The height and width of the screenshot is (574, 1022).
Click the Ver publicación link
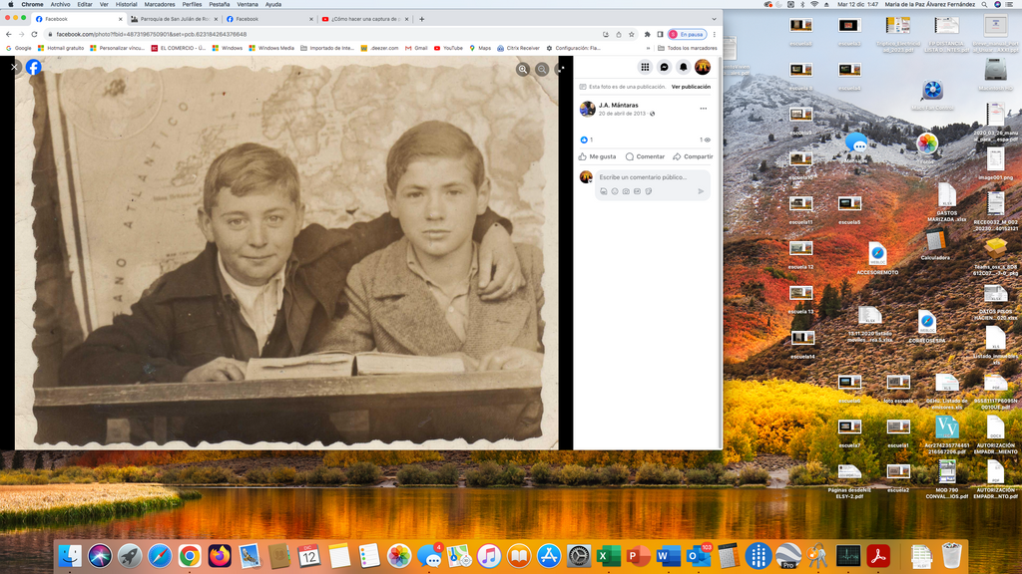coord(691,87)
